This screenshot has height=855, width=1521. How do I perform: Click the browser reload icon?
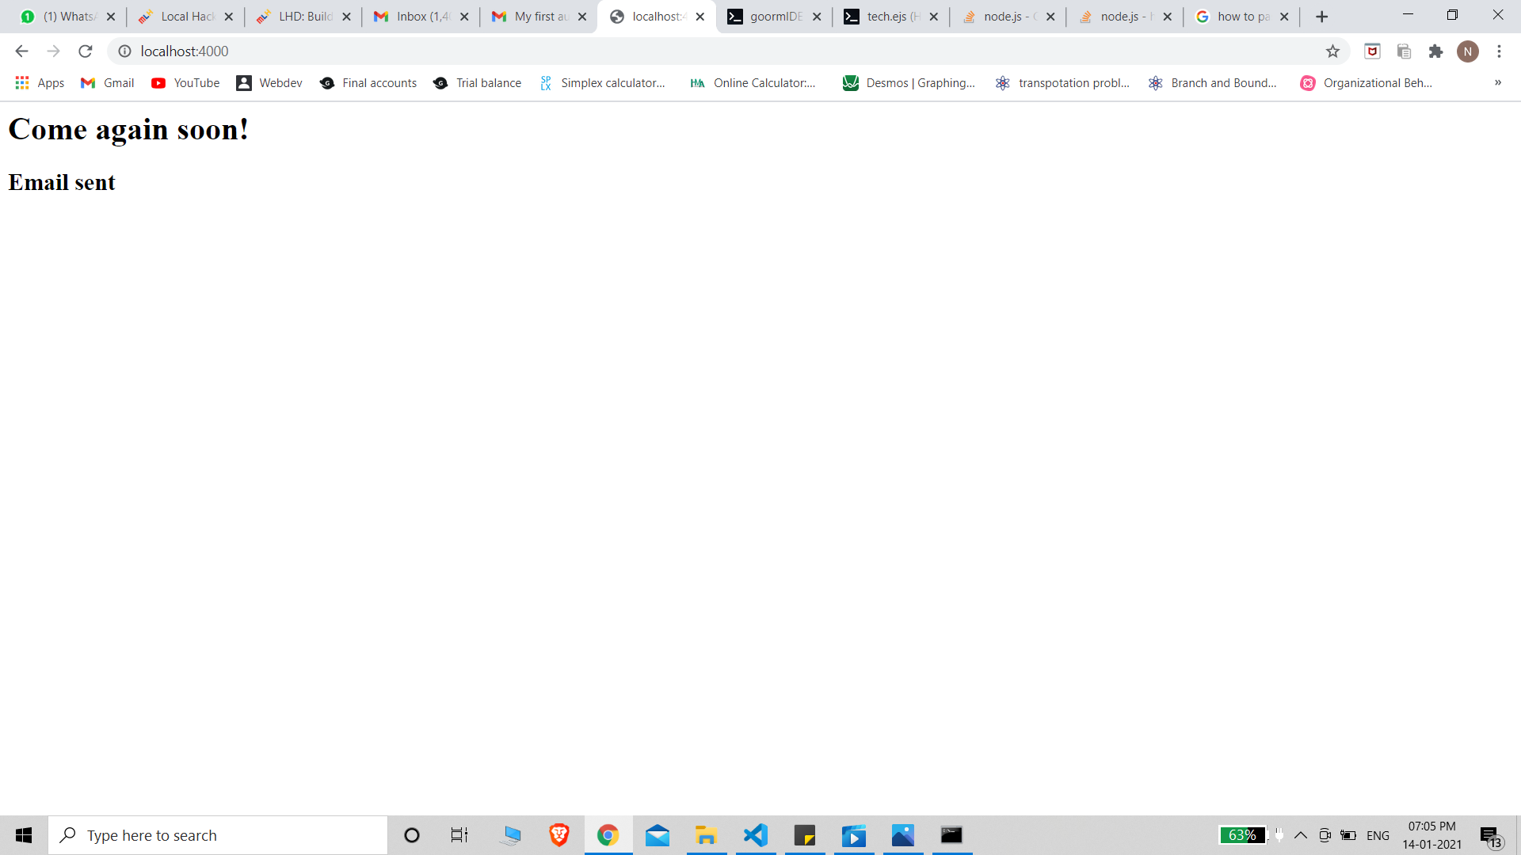[x=86, y=51]
